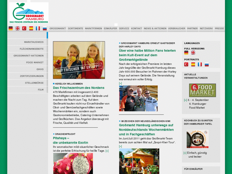Open the GROSSMARKT menu

[x=57, y=29]
